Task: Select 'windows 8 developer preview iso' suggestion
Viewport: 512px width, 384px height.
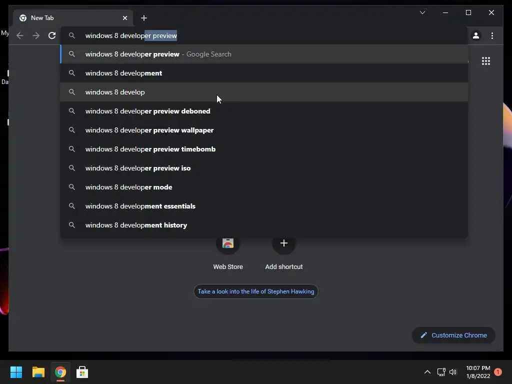Action: tap(264, 168)
